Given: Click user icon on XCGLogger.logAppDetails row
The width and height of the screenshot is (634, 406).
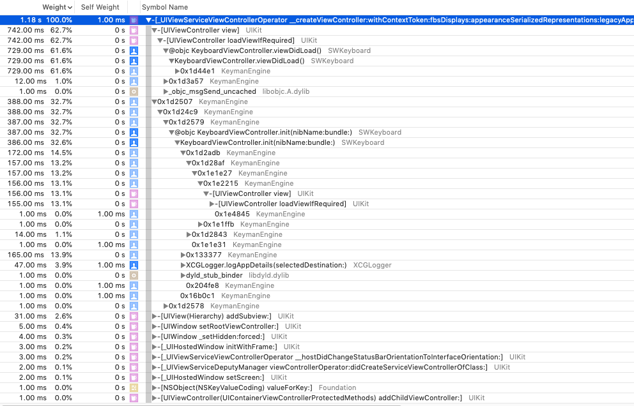Looking at the screenshot, I should [x=134, y=265].
